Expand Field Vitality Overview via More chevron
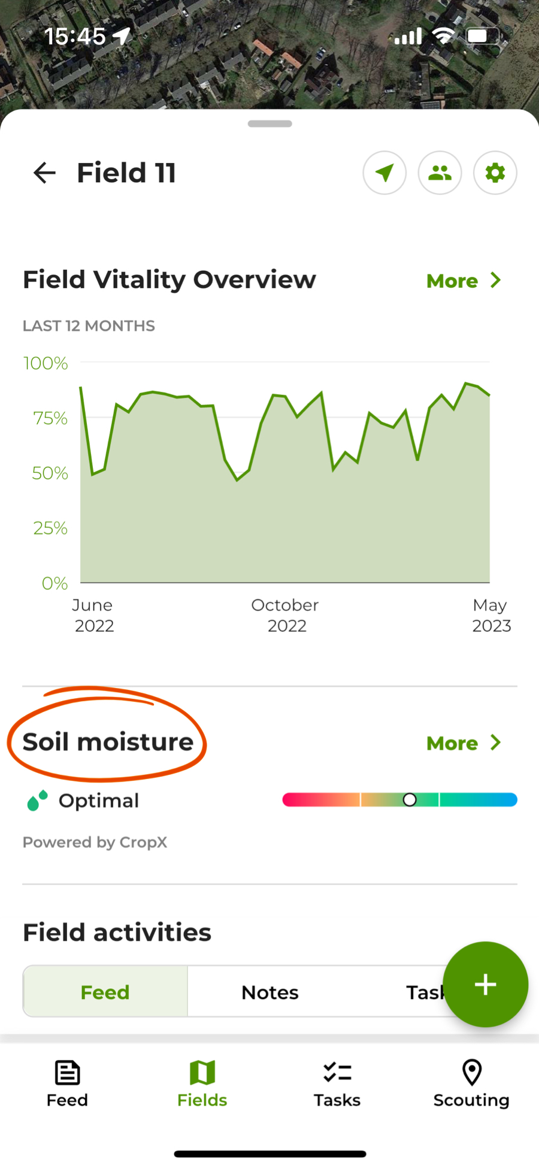This screenshot has width=539, height=1168. (x=495, y=280)
